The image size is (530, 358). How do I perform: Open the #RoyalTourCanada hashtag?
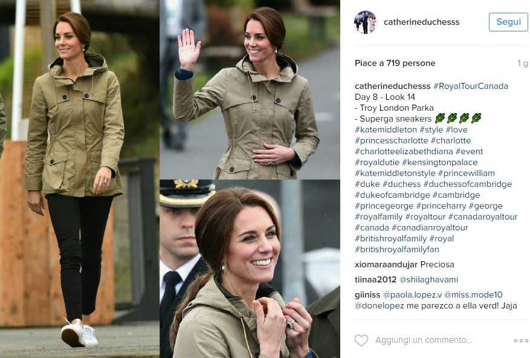[x=471, y=86]
